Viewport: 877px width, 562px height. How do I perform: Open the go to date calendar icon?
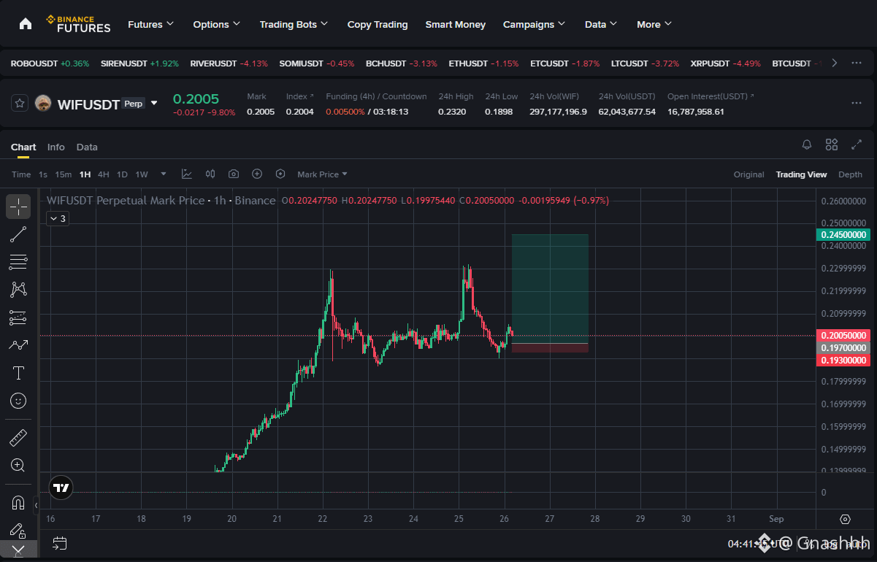tap(60, 543)
